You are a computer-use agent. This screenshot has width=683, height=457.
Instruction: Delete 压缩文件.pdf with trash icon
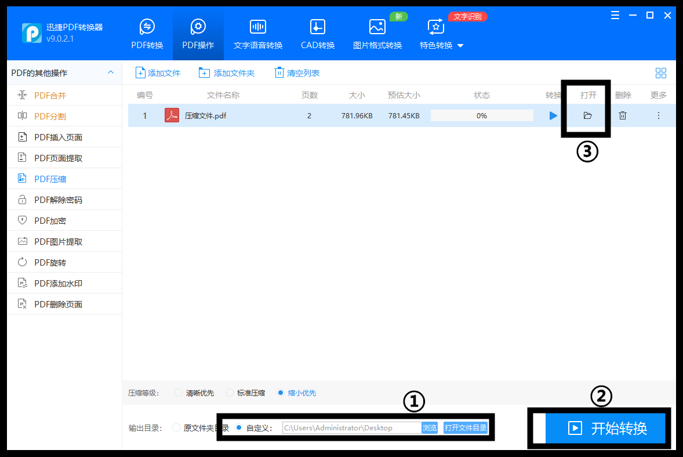point(623,115)
